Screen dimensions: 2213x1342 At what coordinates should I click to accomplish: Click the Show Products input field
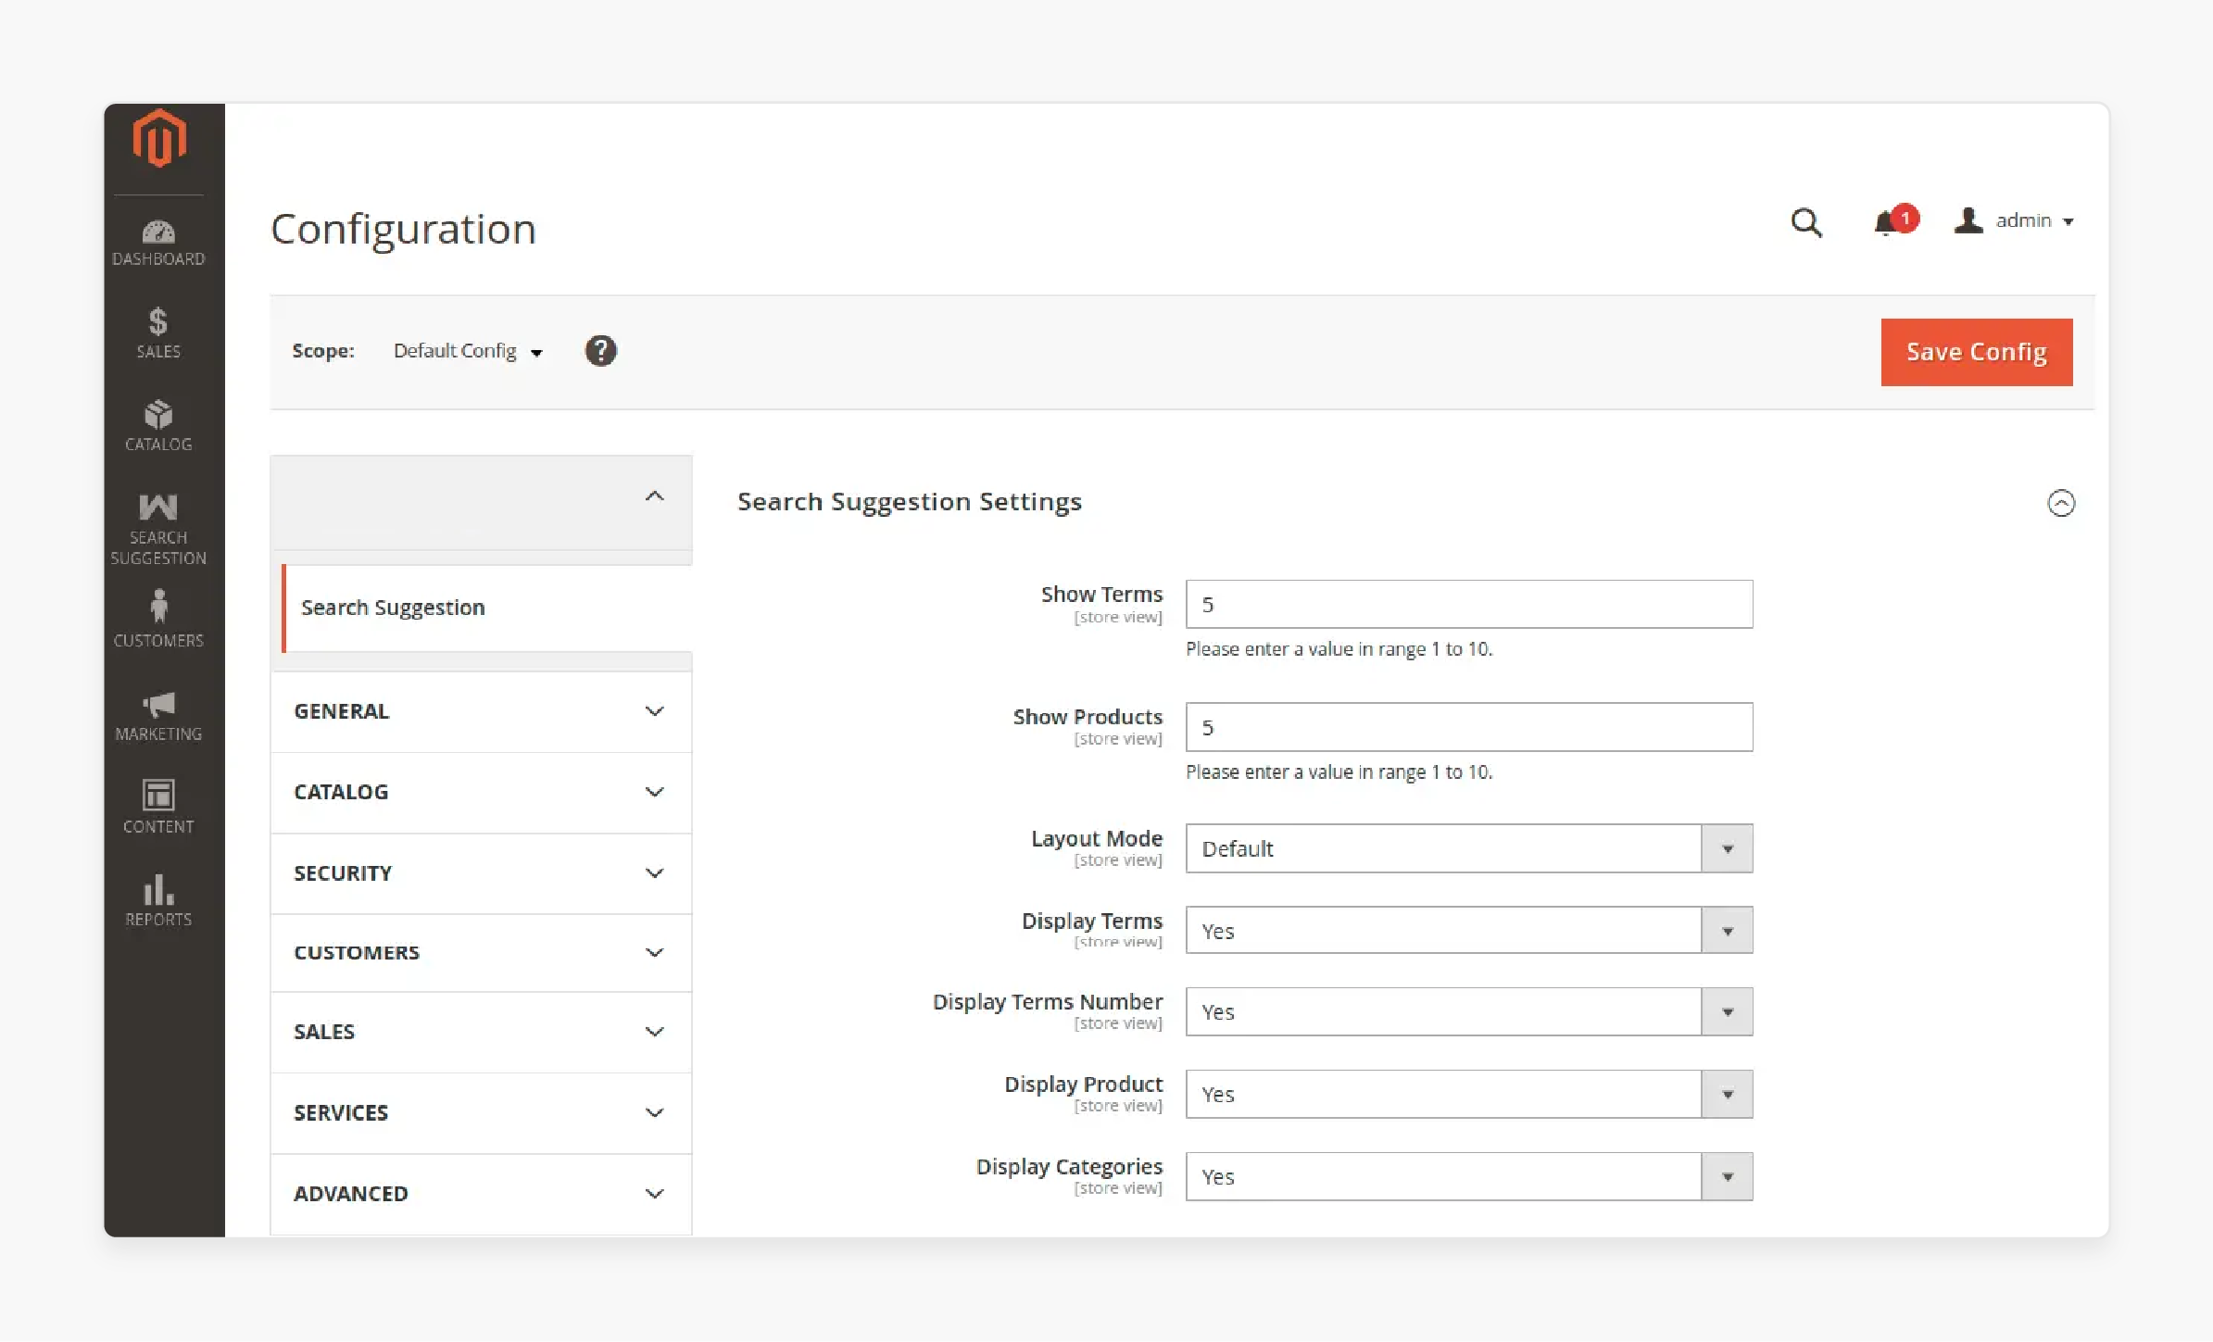tap(1468, 727)
